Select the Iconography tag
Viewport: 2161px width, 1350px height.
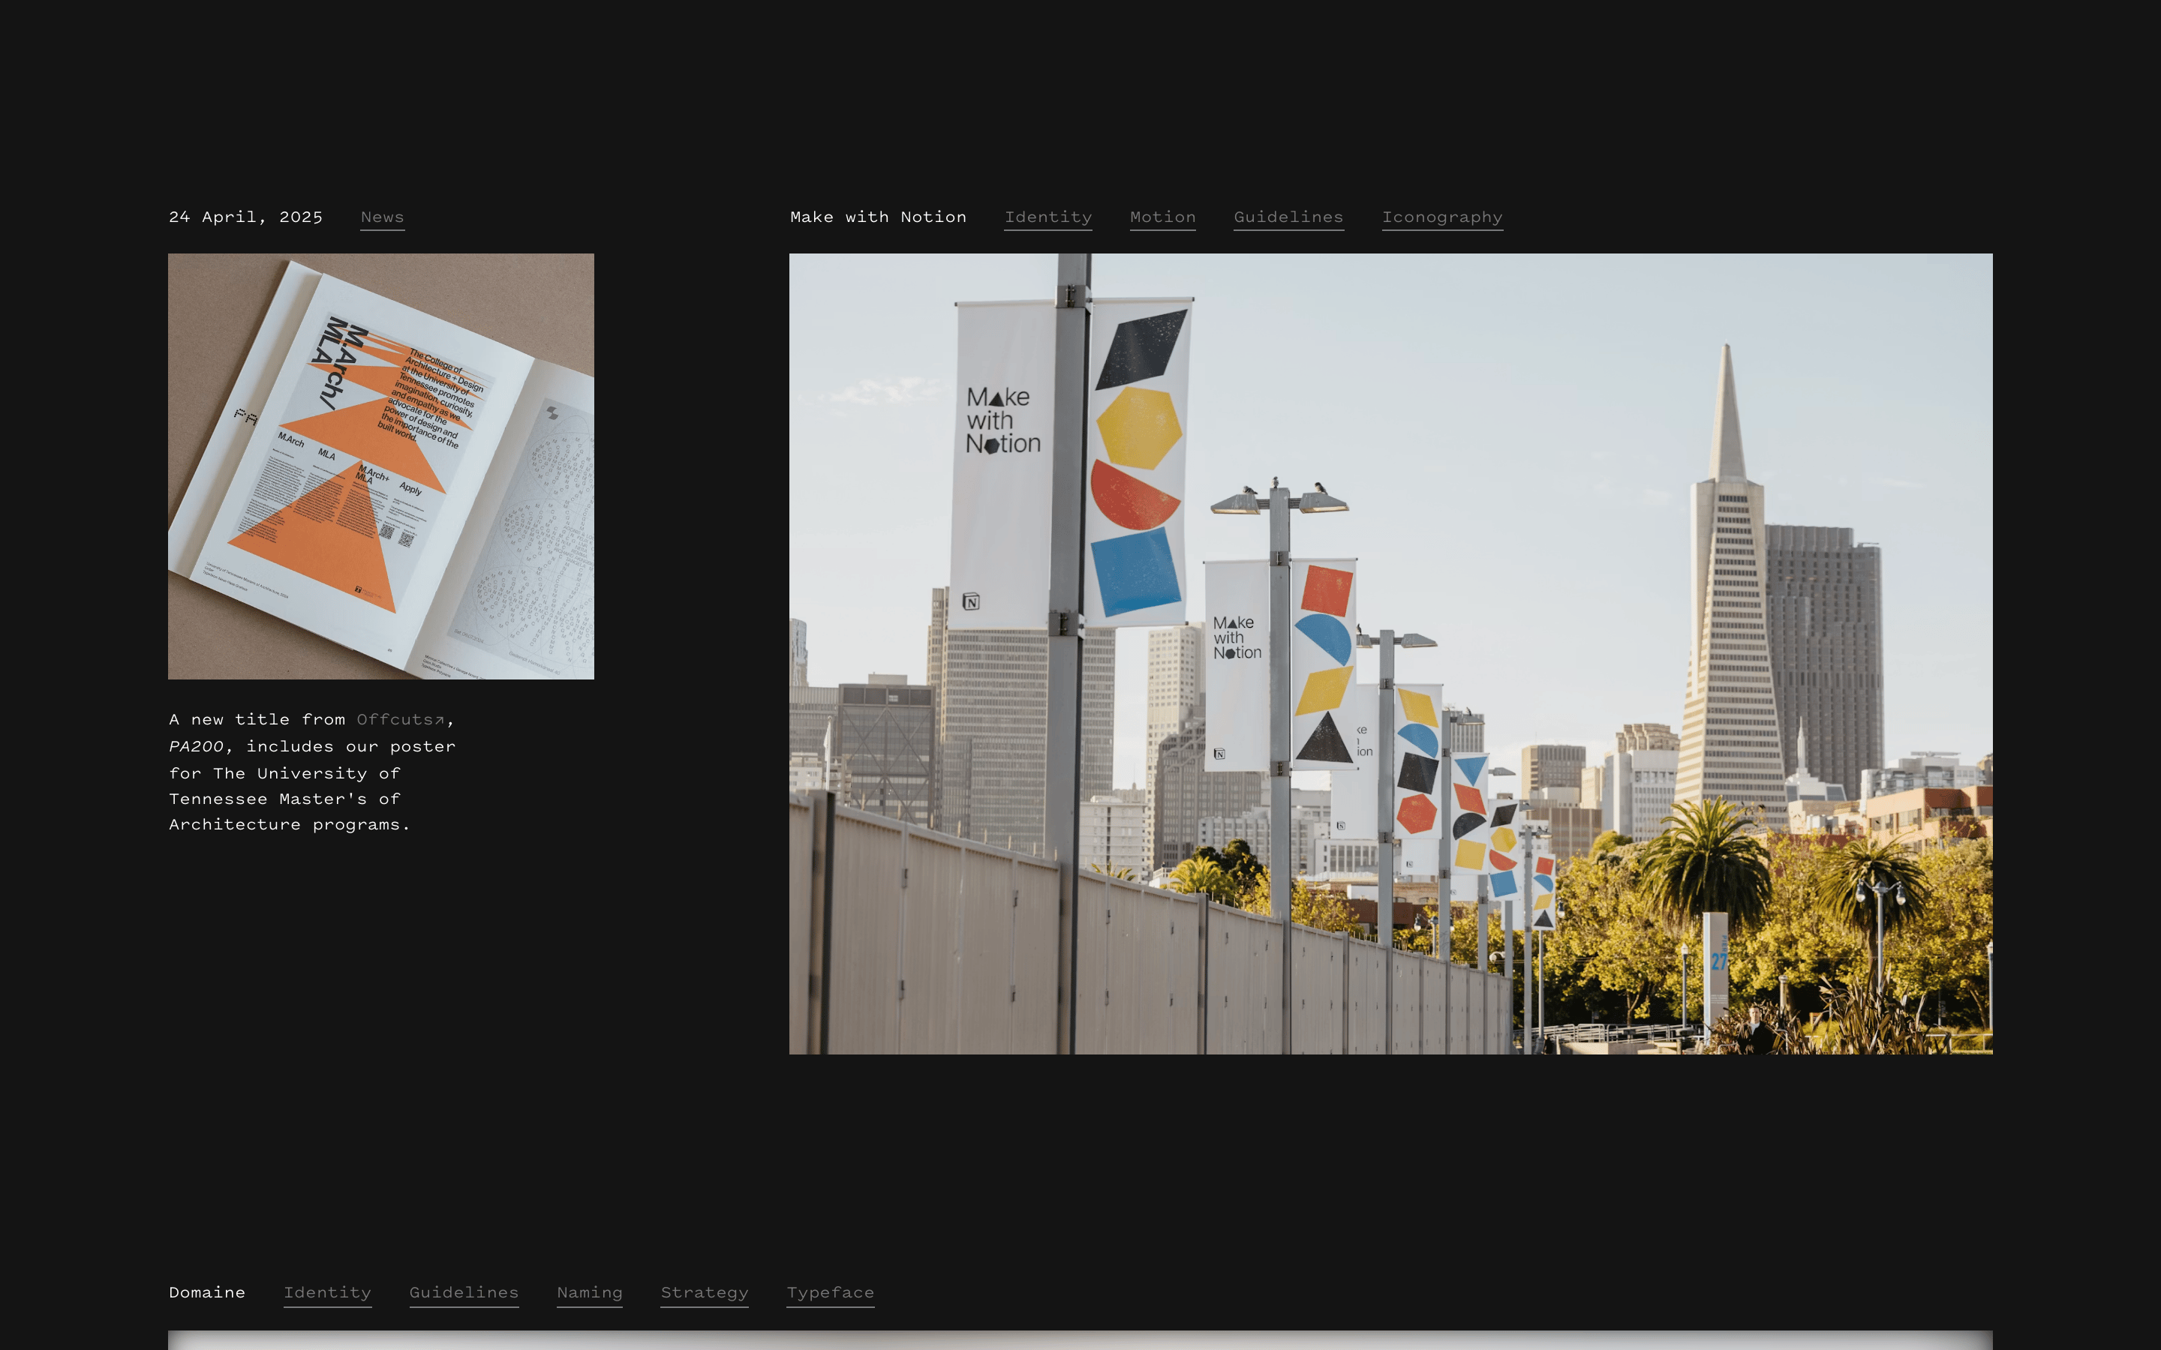[1442, 217]
